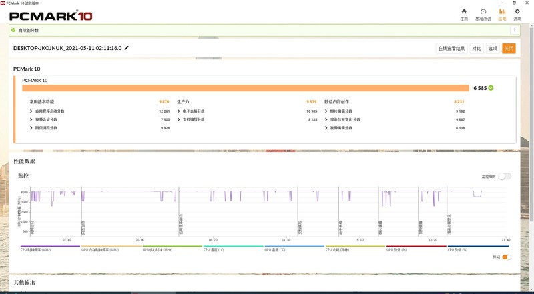The image size is (534, 294).
Task: Expand 照片编辑分数 details
Action: 326,111
